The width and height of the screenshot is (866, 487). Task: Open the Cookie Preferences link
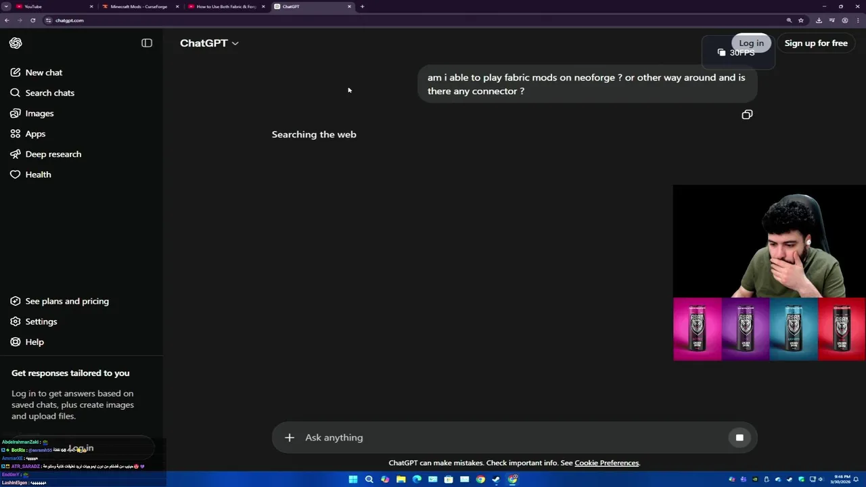pos(606,463)
